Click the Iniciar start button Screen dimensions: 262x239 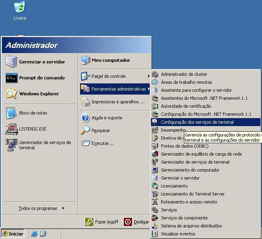point(13,234)
